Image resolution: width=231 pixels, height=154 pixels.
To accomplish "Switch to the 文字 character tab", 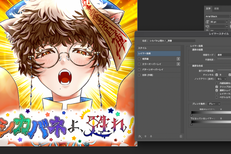I will [x=208, y=9].
